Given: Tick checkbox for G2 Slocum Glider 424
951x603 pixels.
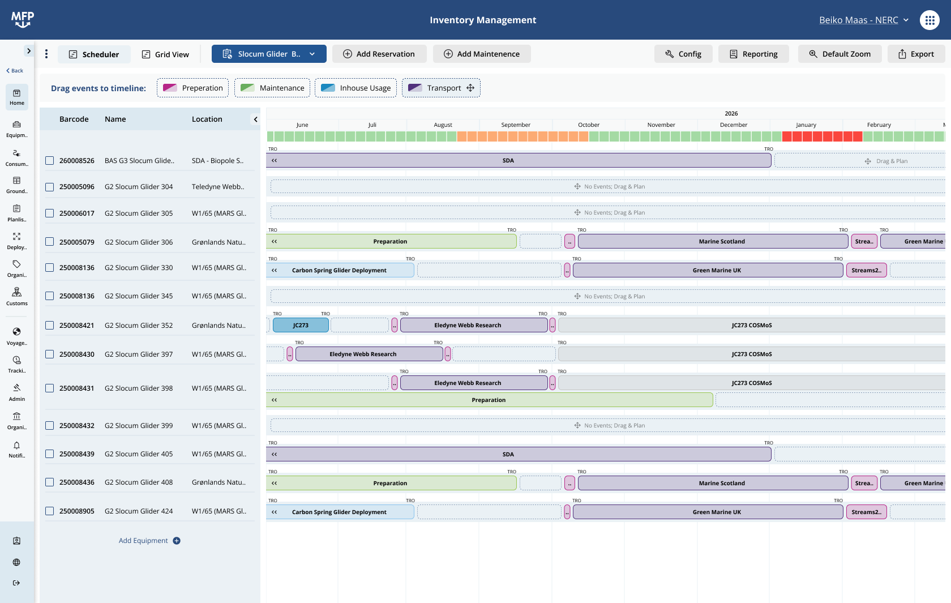Looking at the screenshot, I should [50, 511].
